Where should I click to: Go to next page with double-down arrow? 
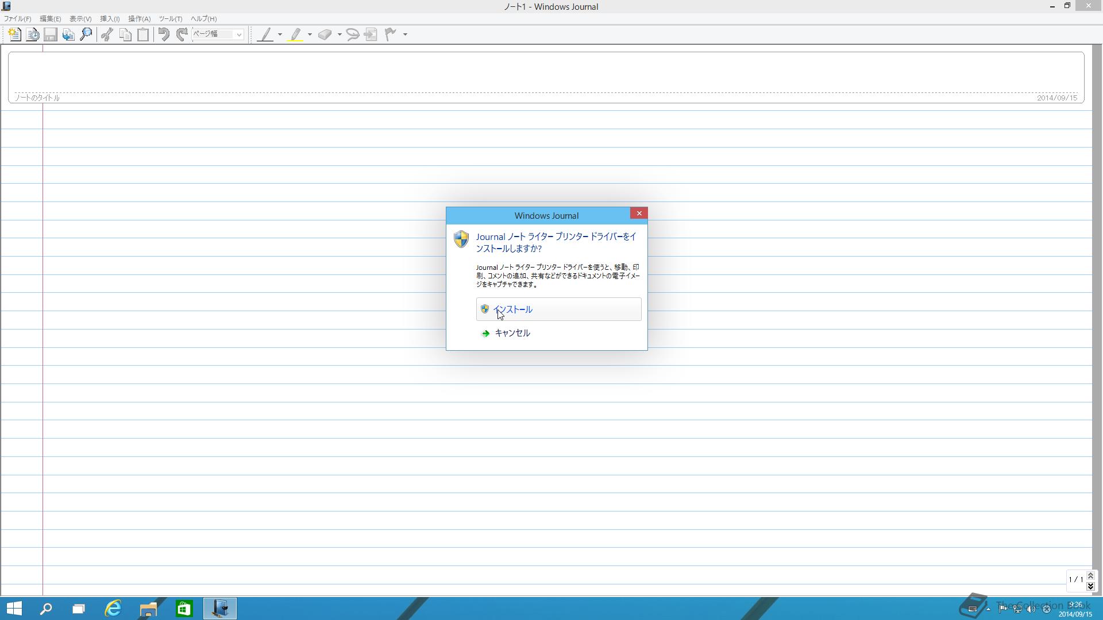1090,586
